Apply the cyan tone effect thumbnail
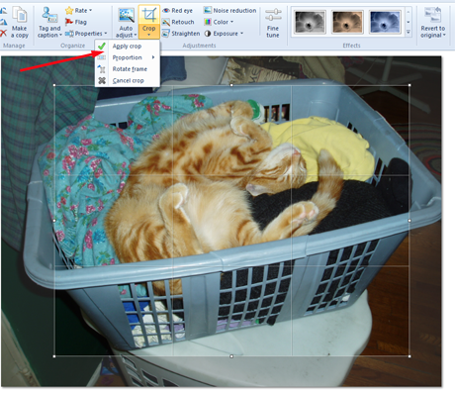The image size is (455, 394). pyautogui.click(x=386, y=22)
